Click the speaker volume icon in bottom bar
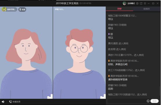The image size is (161, 105). [3, 102]
